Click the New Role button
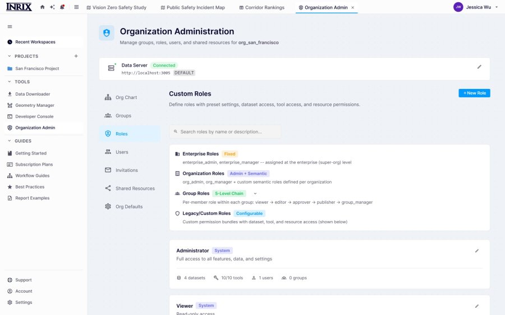Screen dimensions: 505x315 tap(474, 93)
